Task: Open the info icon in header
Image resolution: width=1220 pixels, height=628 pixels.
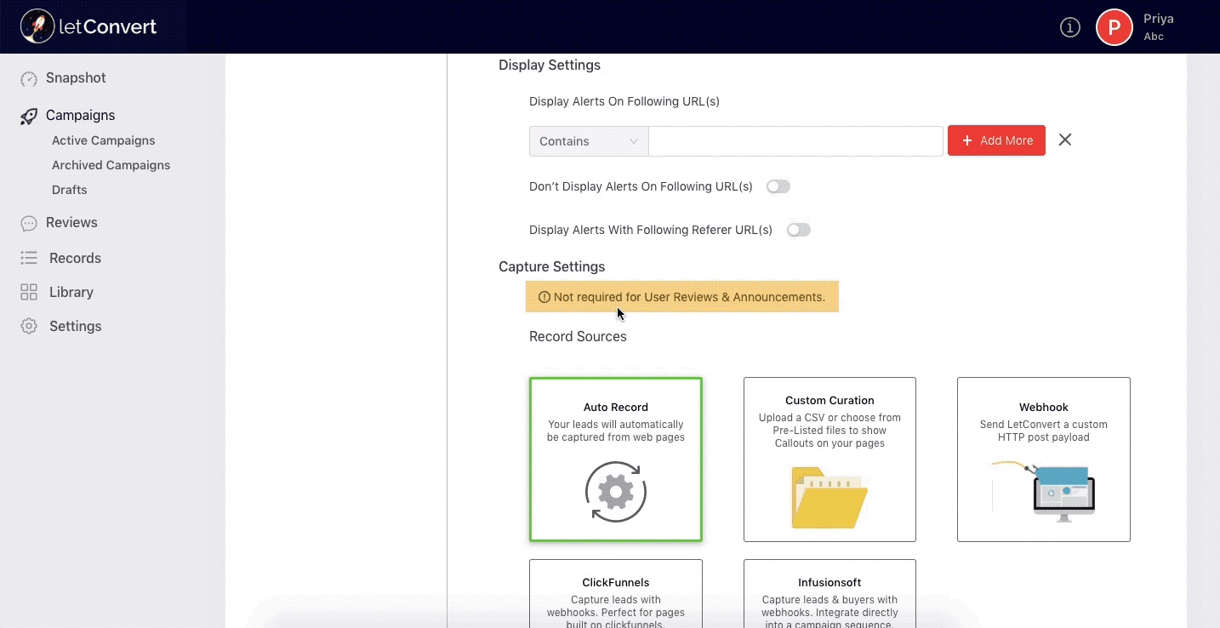Action: click(x=1069, y=27)
